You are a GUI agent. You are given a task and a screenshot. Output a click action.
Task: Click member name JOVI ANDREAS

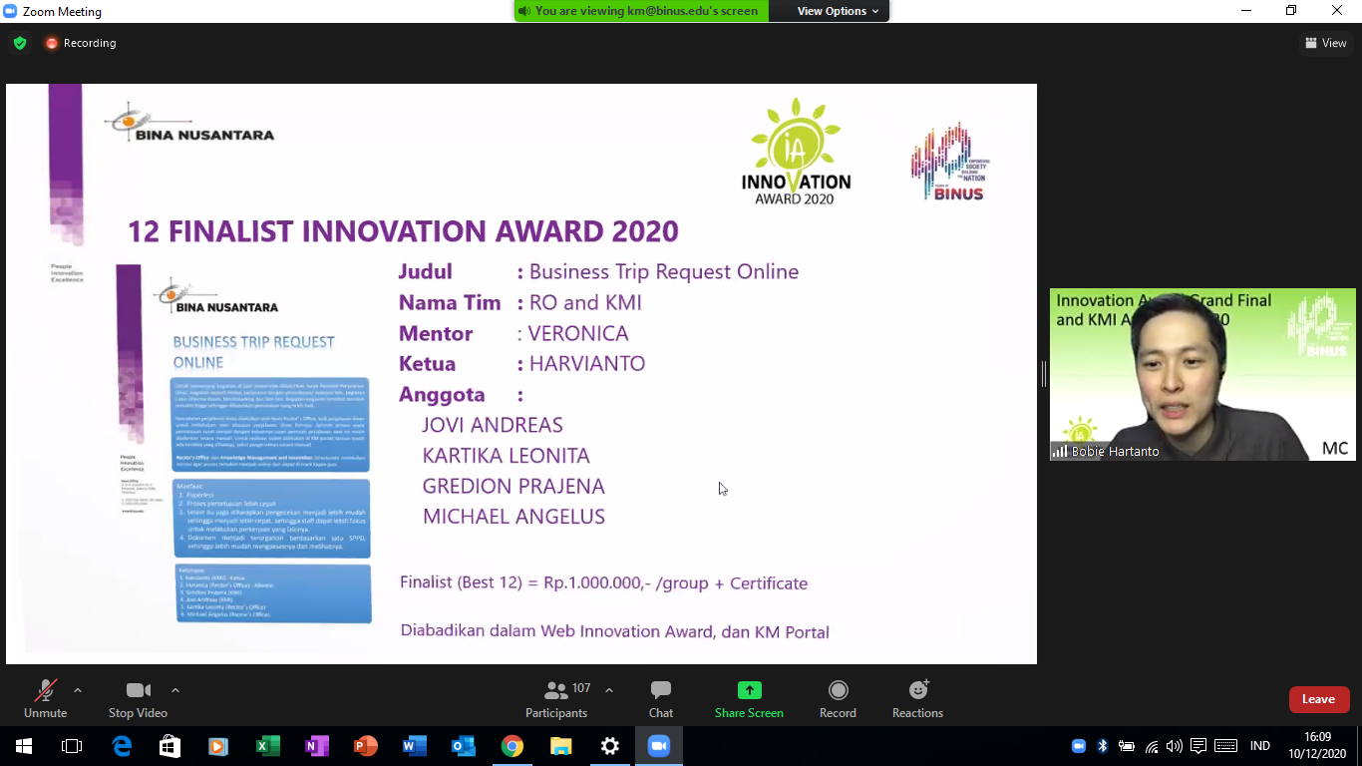point(493,425)
